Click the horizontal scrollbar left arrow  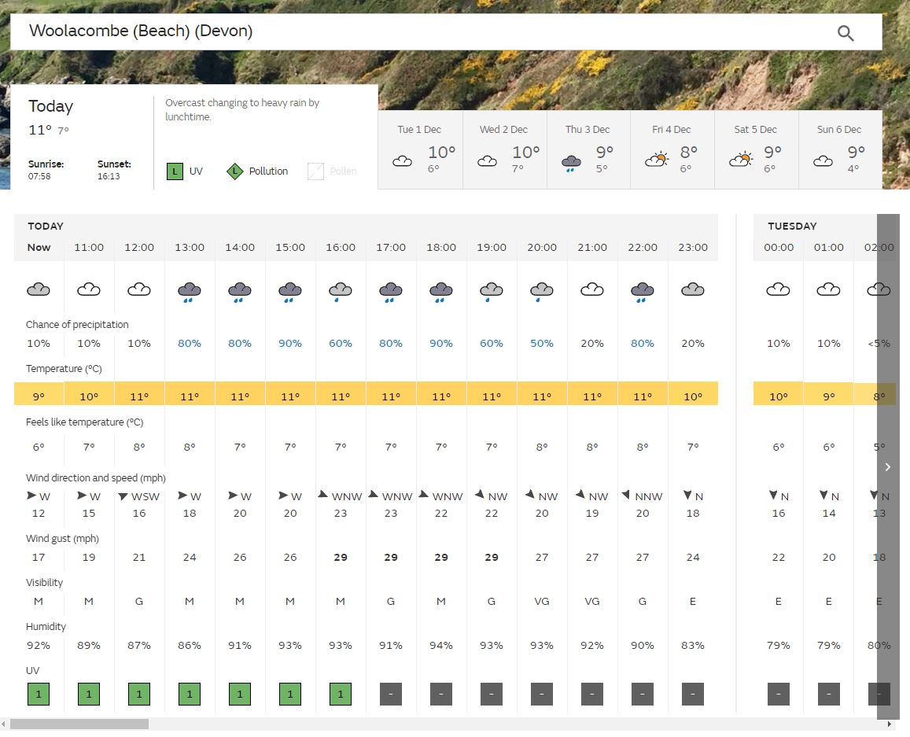5,724
